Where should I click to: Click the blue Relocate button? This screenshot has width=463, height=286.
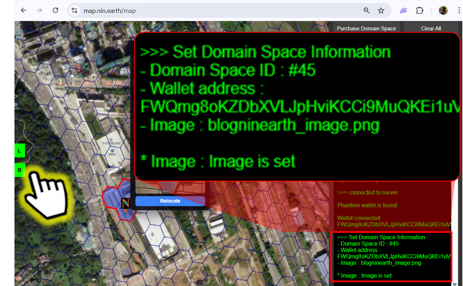coord(170,201)
